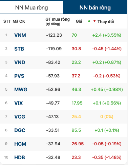Click the Mã CK column header

click(19, 21)
